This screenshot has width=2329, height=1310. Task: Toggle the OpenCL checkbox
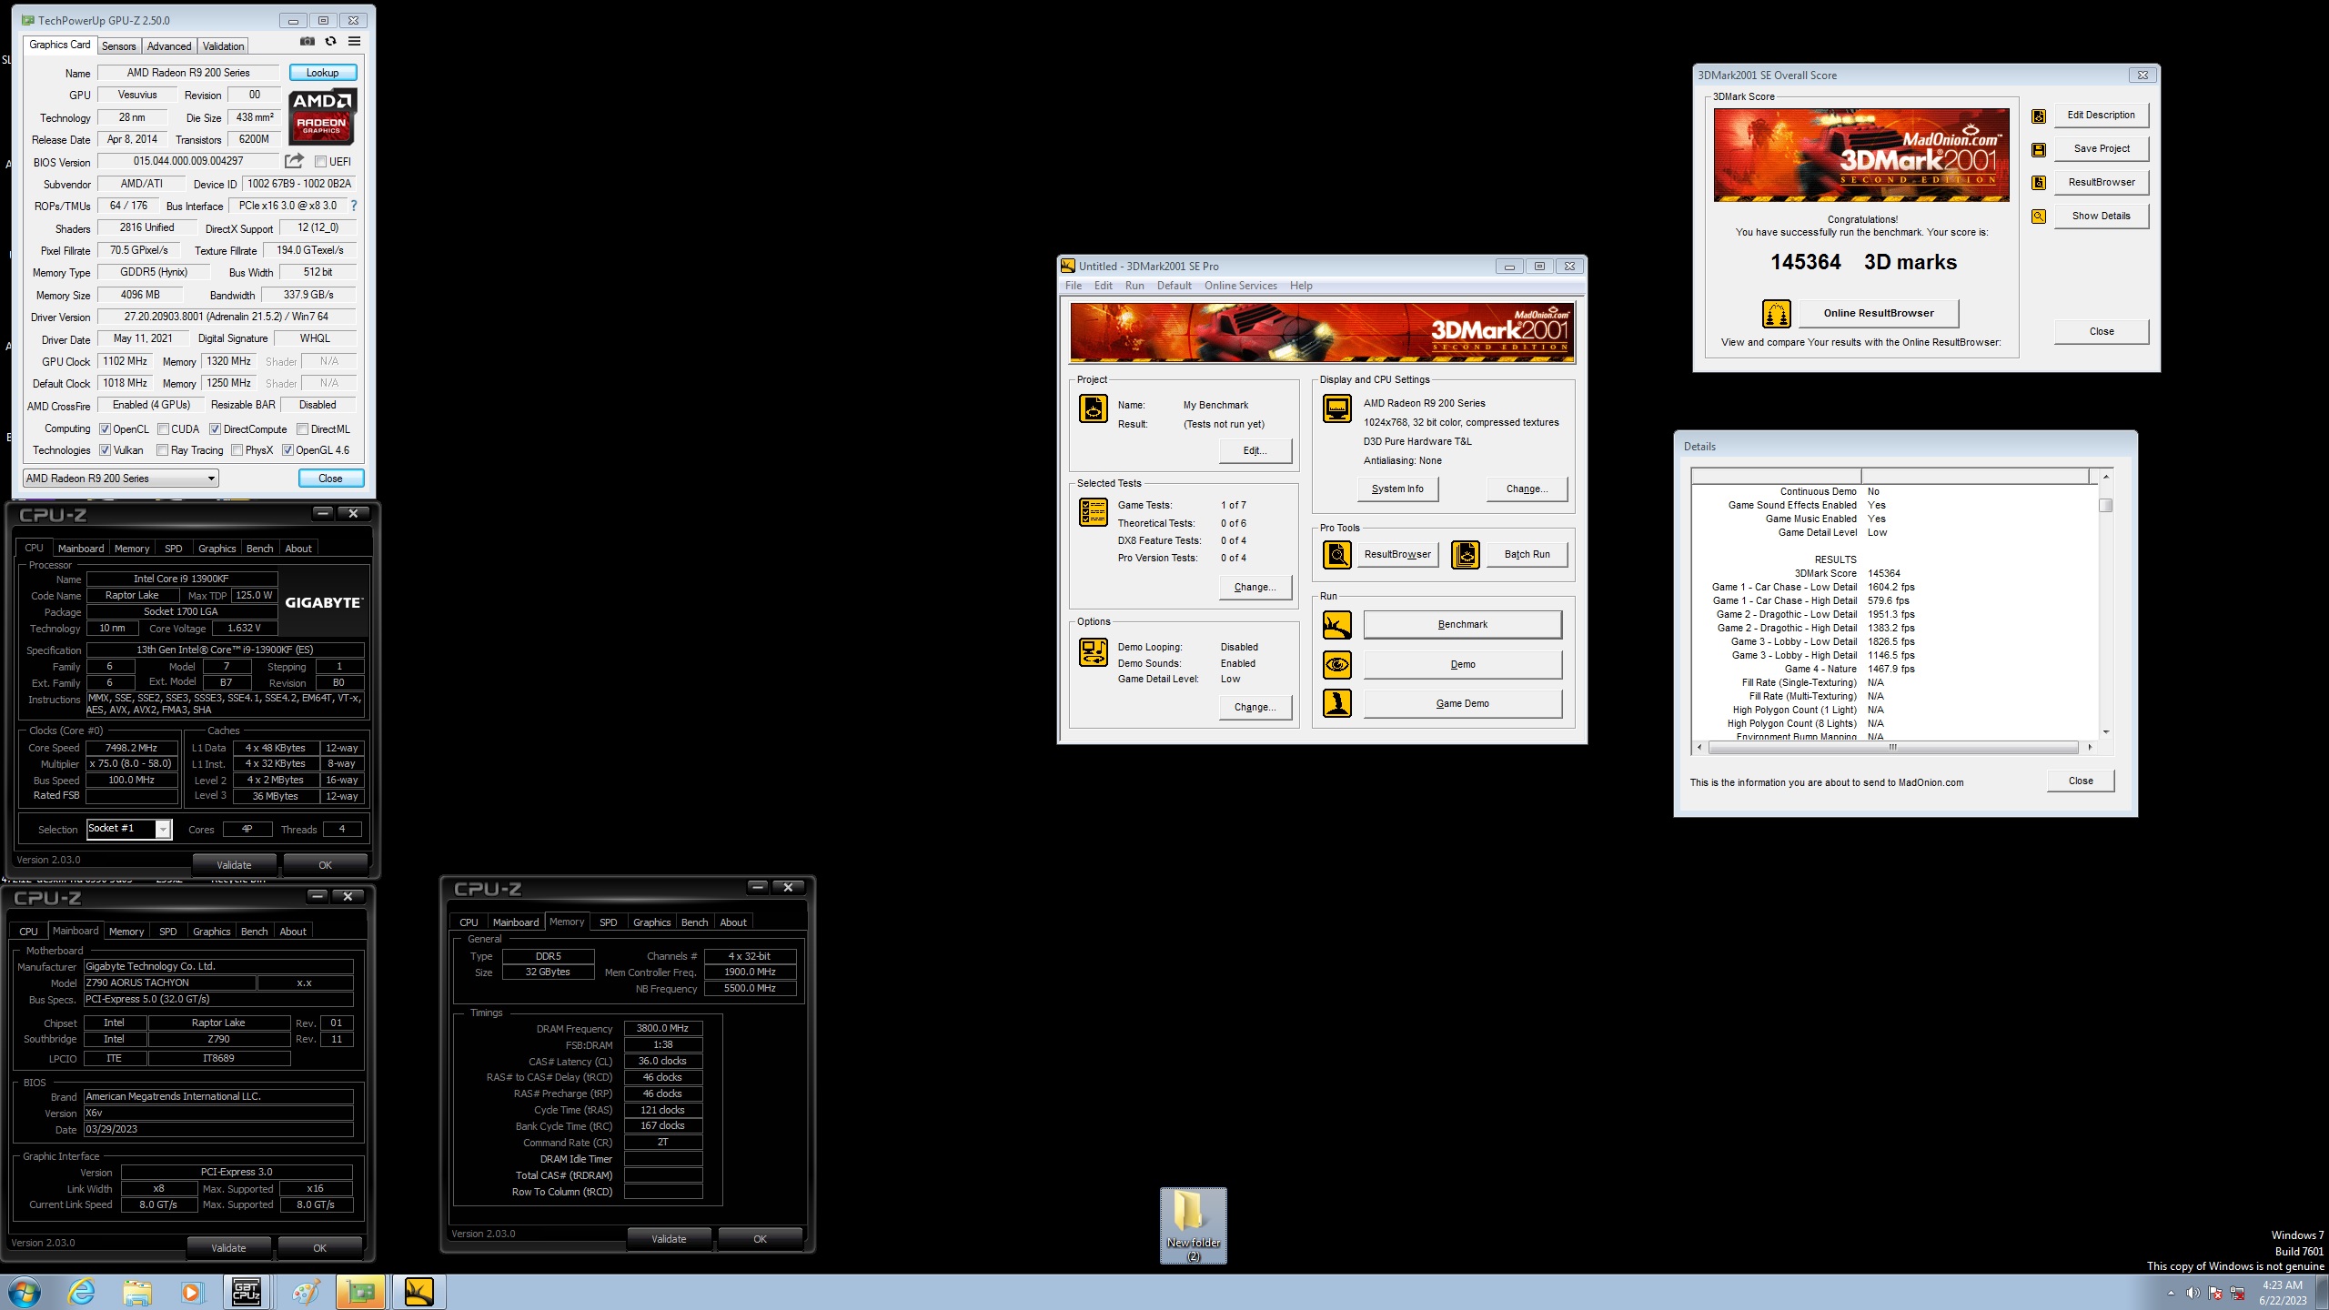coord(105,429)
